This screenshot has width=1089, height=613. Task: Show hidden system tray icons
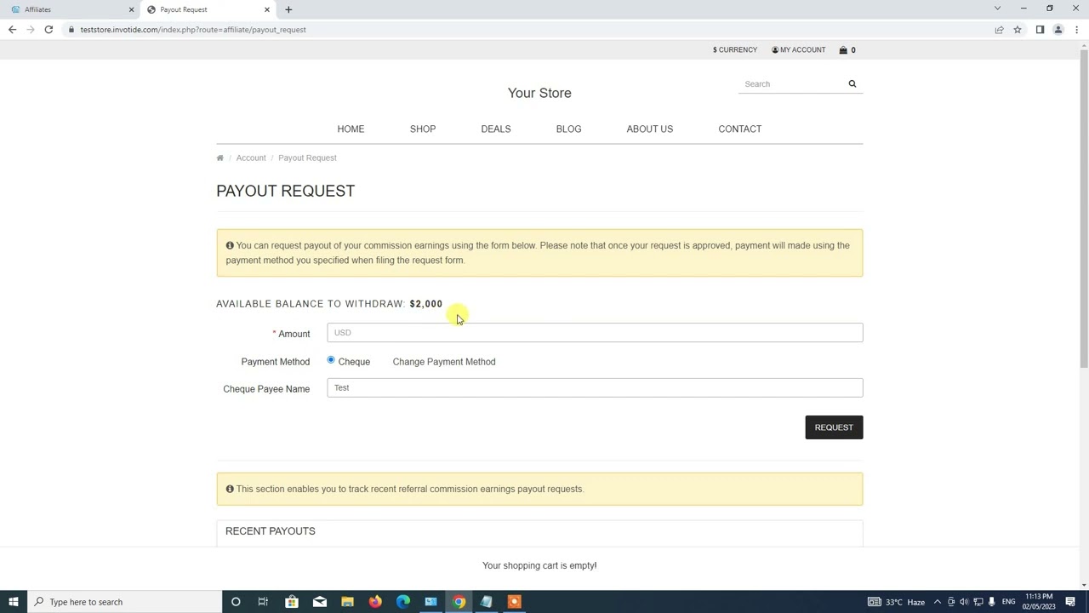click(937, 602)
